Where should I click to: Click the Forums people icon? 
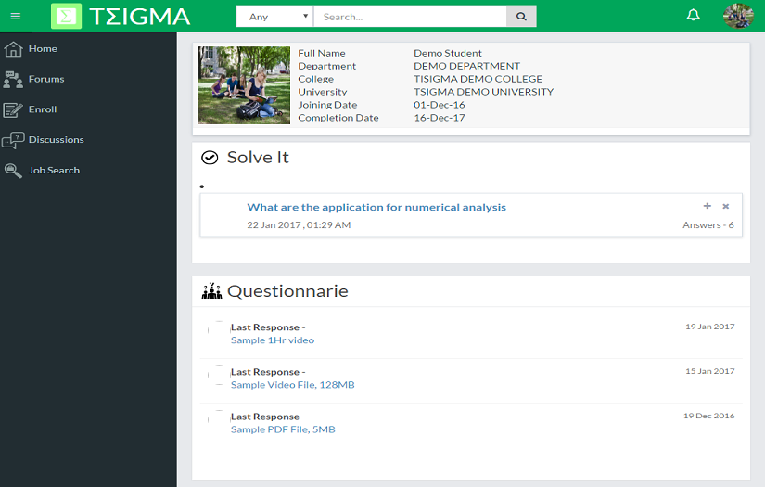(x=13, y=79)
